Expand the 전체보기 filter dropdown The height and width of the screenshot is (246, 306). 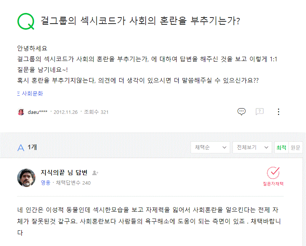point(252,147)
